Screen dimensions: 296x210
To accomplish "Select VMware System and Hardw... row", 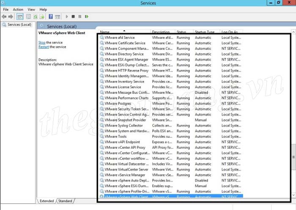I will pos(171,131).
